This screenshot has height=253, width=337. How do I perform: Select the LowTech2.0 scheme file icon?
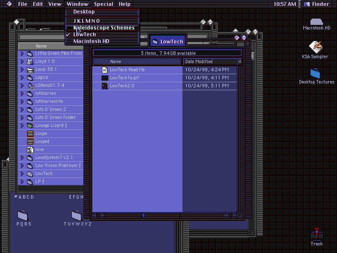click(104, 86)
